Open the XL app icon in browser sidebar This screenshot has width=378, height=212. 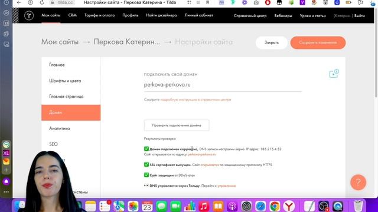click(x=6, y=153)
